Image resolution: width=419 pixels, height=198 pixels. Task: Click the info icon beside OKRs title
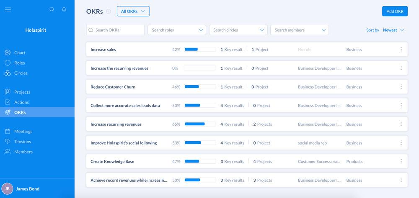tap(108, 11)
